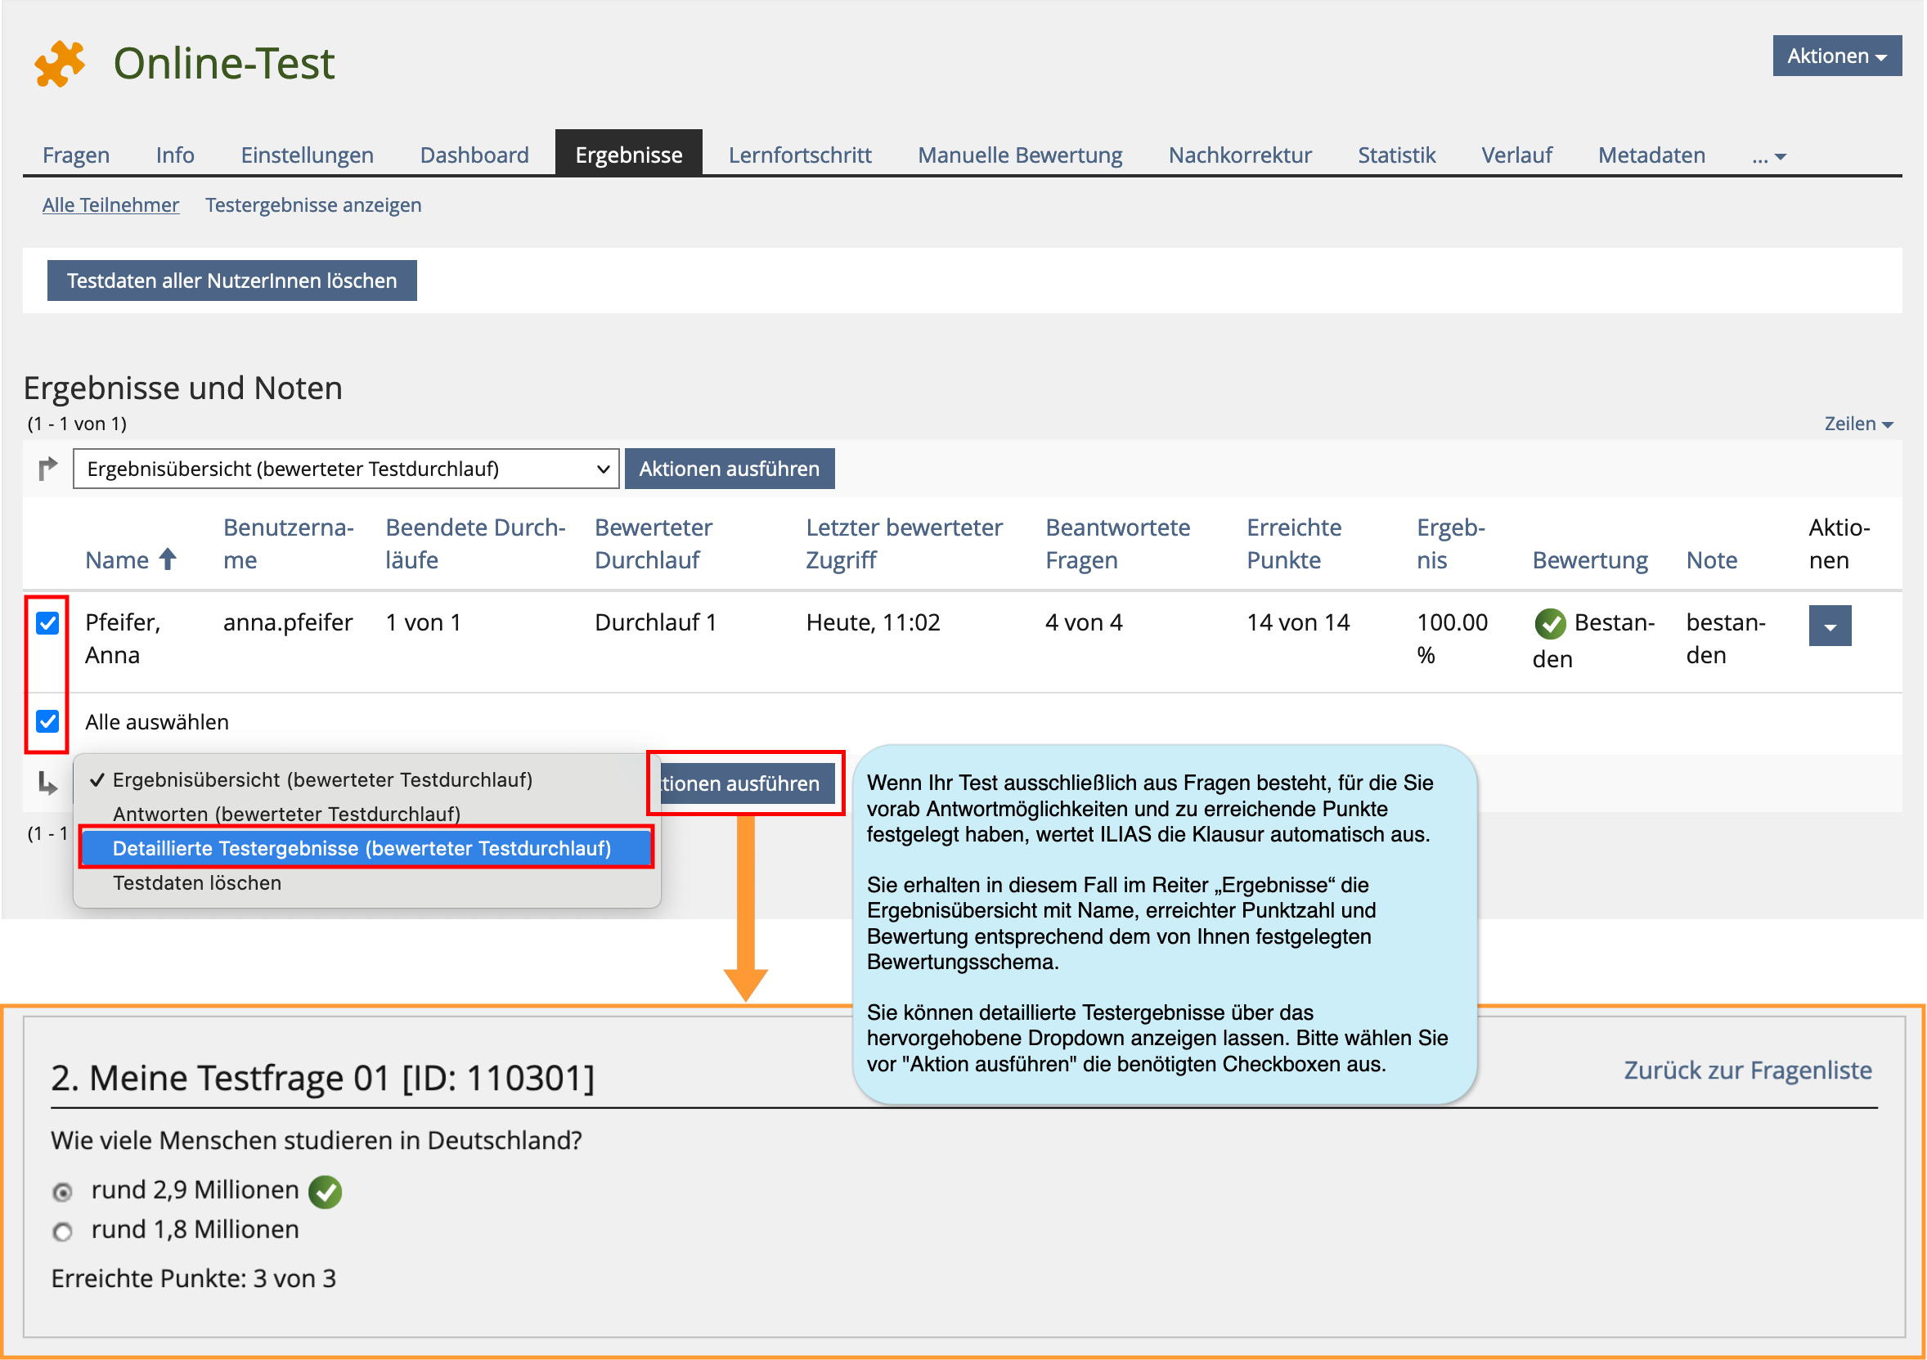Sort by Beantwortete Fragen column header
The height and width of the screenshot is (1360, 1927).
(1117, 544)
